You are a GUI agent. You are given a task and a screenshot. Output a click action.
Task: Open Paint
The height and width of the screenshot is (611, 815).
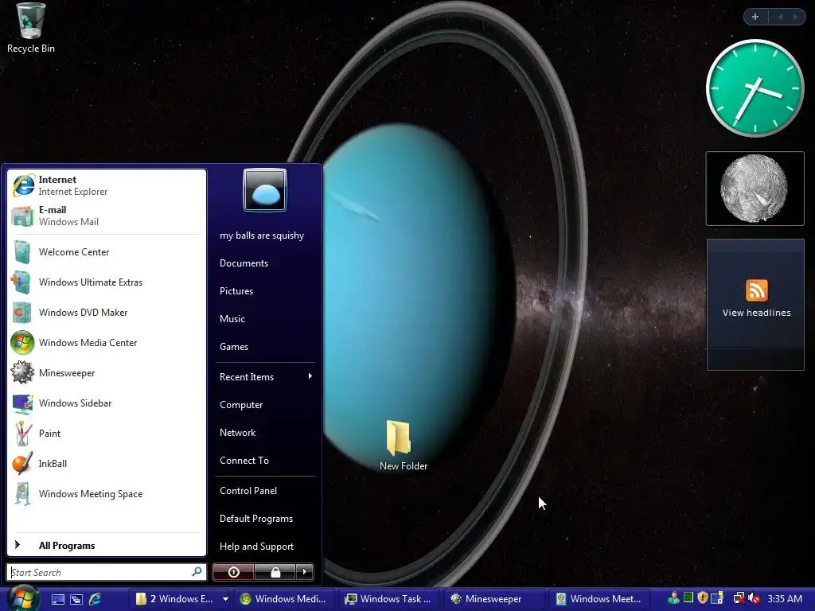click(107, 434)
